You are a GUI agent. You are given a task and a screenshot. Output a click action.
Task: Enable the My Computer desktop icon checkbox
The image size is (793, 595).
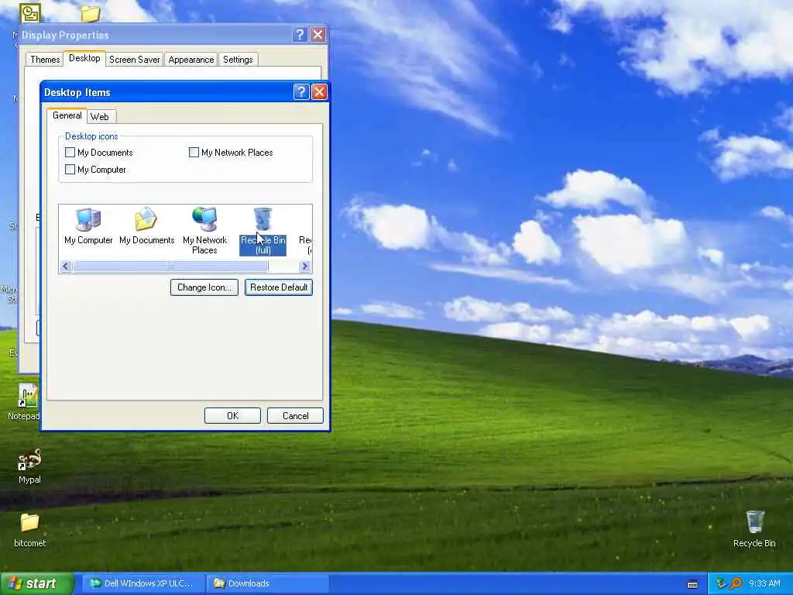[70, 169]
